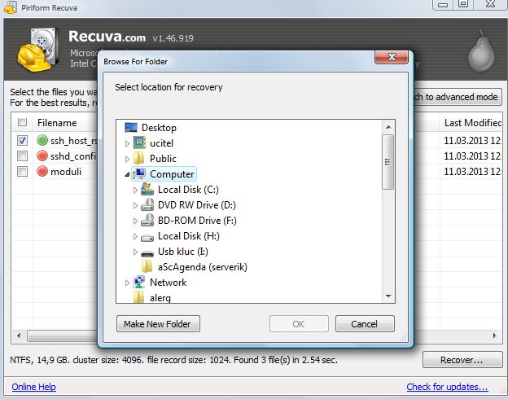Click the Usb kluc (I:) drive icon
Image resolution: width=508 pixels, height=399 pixels.
147,253
